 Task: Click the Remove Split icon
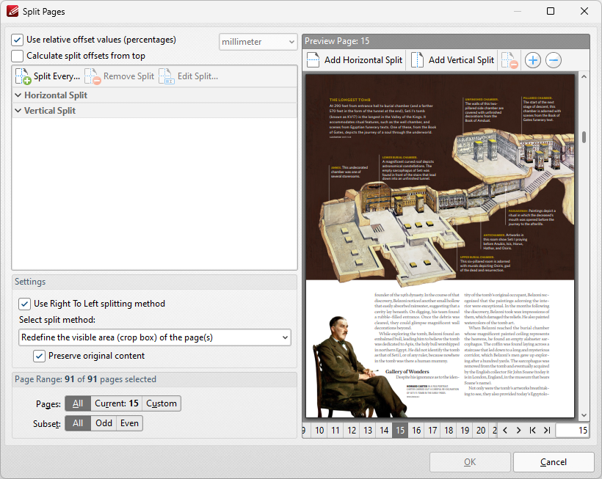[93, 76]
